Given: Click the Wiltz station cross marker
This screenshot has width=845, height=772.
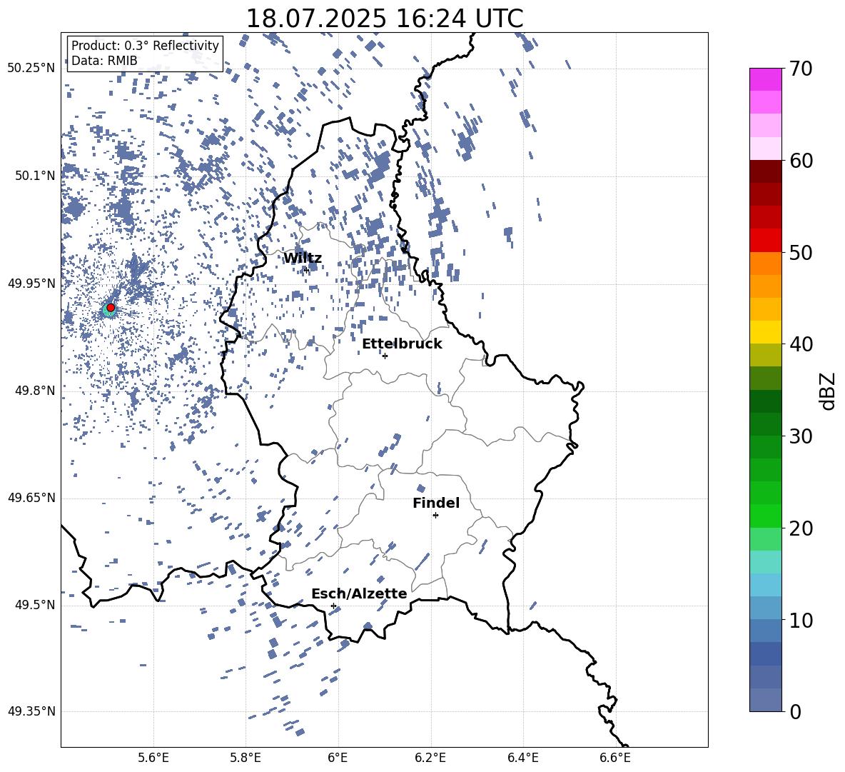Looking at the screenshot, I should point(306,270).
